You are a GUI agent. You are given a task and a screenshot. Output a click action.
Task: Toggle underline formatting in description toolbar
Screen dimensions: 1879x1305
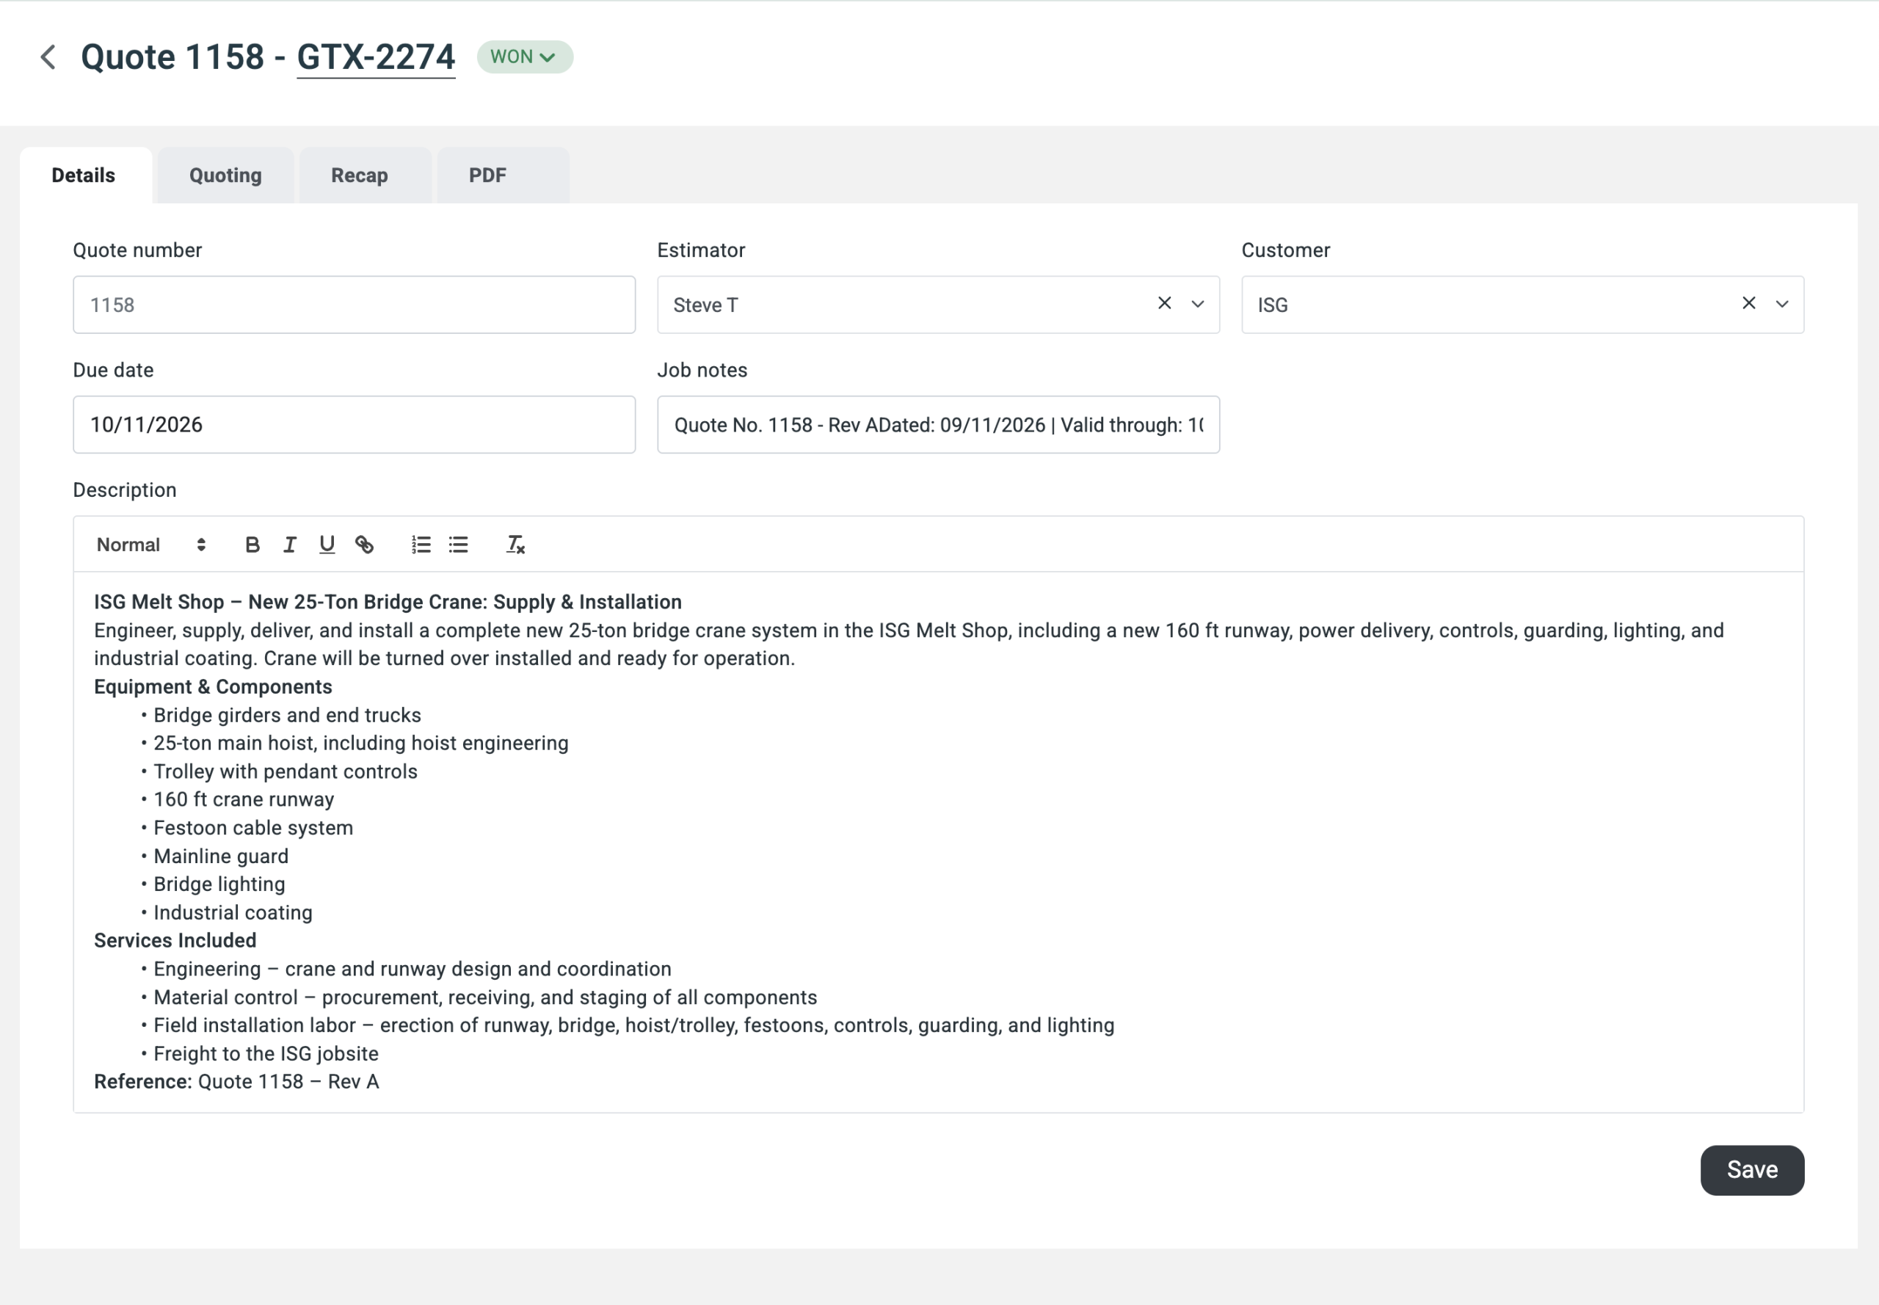point(327,545)
